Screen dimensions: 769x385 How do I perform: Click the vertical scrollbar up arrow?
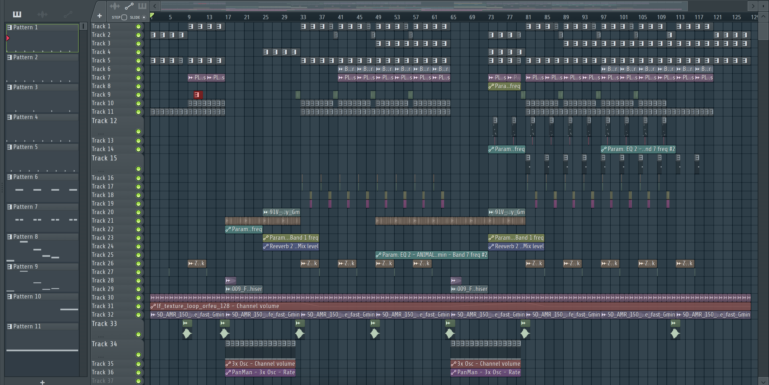click(763, 17)
